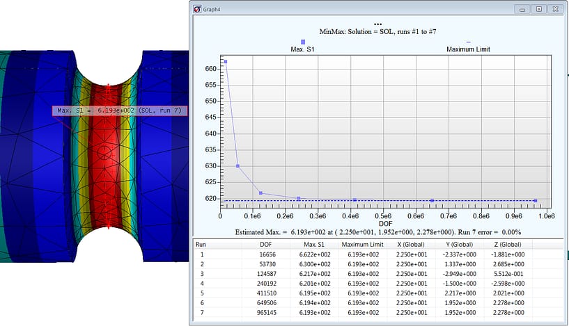The height and width of the screenshot is (326, 569).
Task: Click the Run column header
Action: point(201,245)
